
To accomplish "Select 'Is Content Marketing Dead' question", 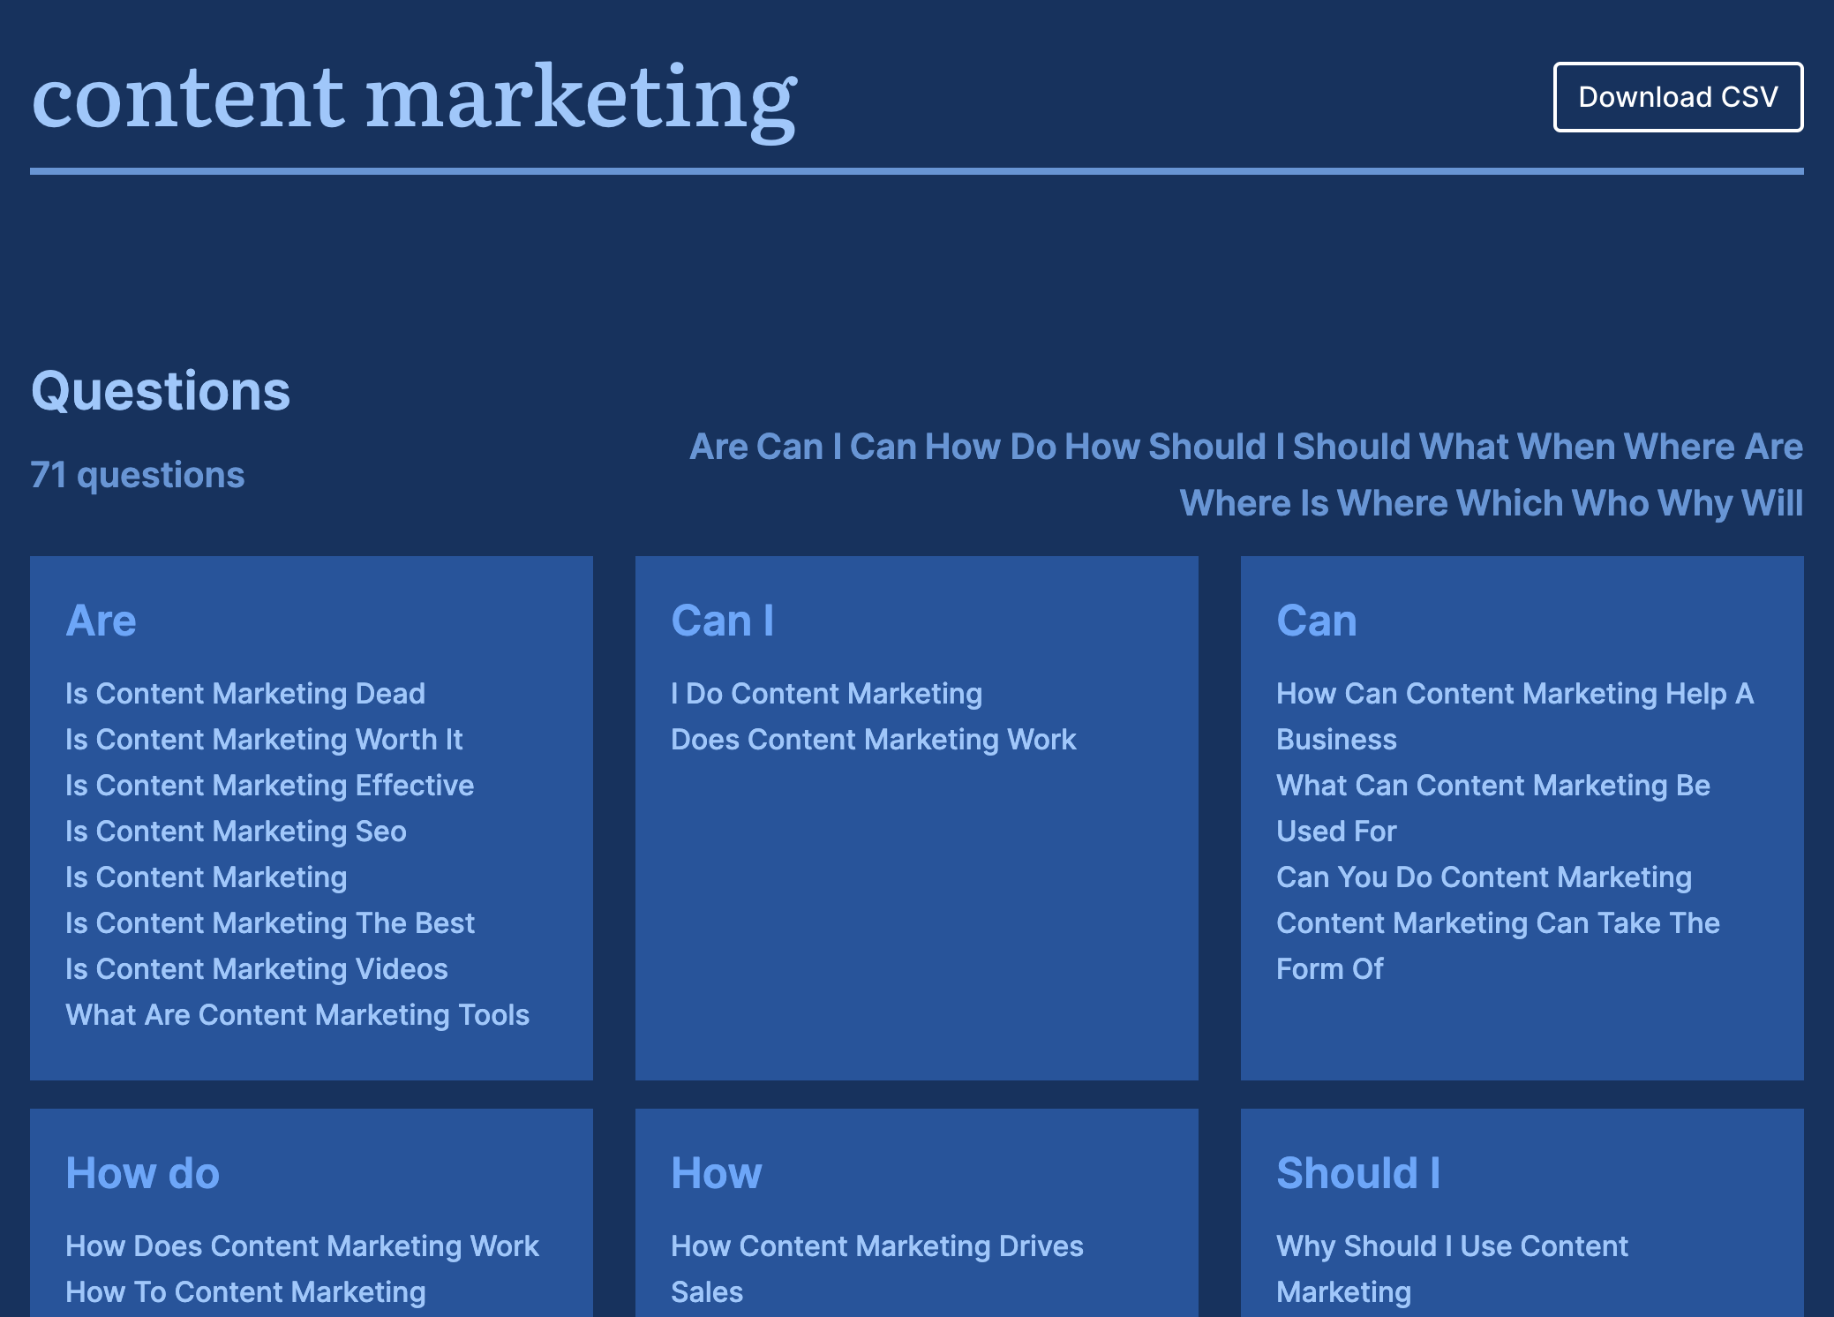I will pyautogui.click(x=245, y=694).
